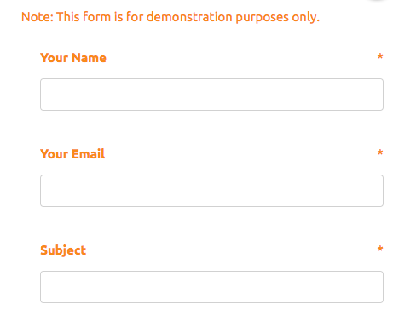
Task: Click the orange demonstration purposes note
Action: coord(170,17)
